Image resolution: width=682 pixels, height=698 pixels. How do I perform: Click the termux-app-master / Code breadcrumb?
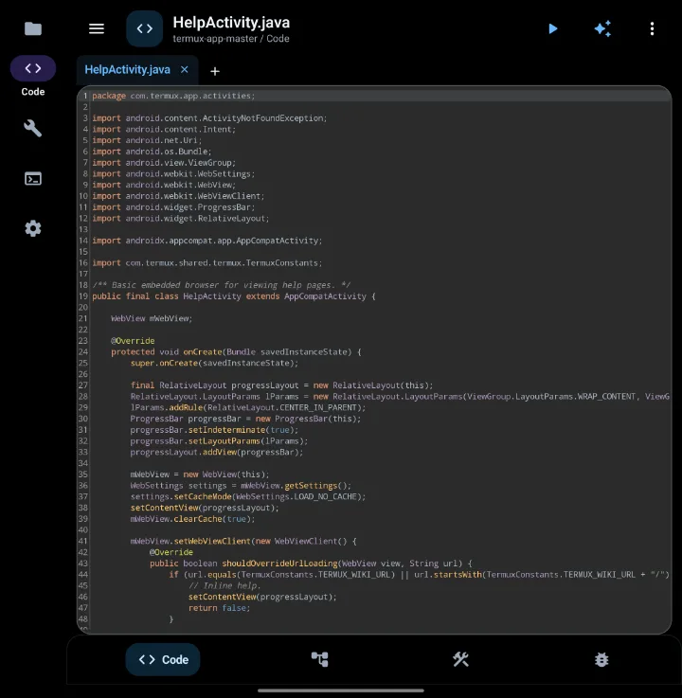coord(231,39)
